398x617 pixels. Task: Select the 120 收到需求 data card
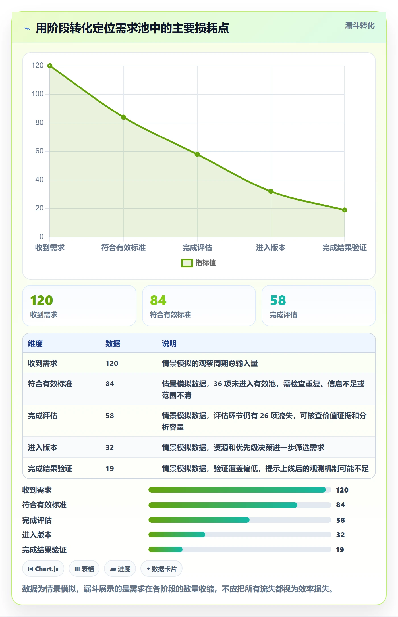tap(79, 306)
